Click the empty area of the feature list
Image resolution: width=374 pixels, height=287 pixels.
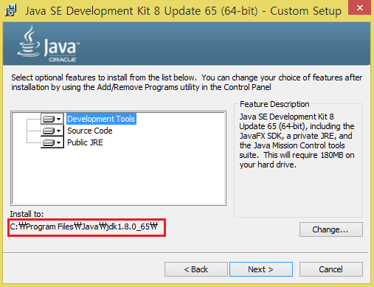119,176
